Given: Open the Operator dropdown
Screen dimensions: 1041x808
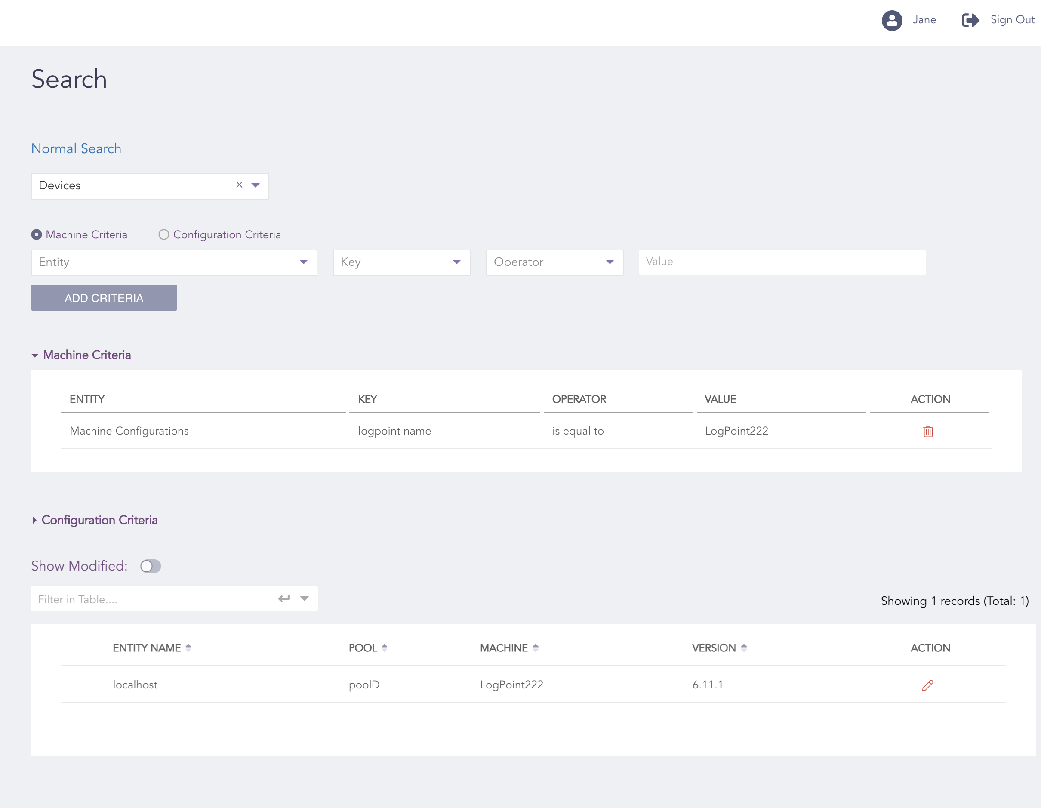Looking at the screenshot, I should pos(554,262).
